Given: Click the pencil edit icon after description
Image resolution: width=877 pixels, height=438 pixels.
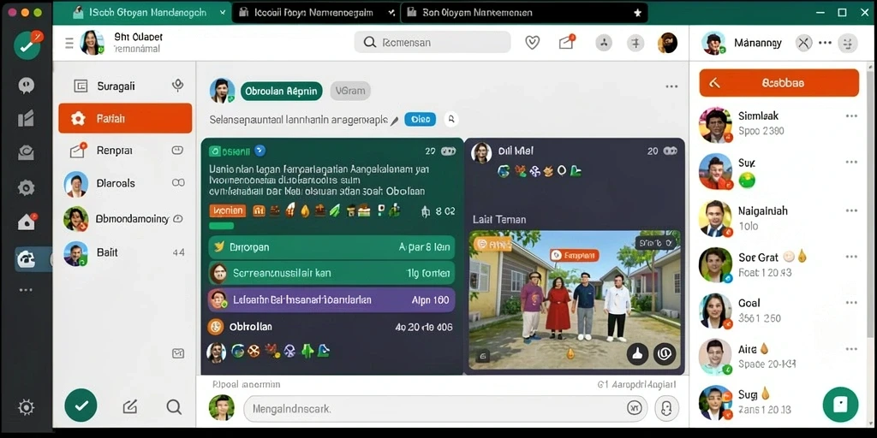Looking at the screenshot, I should 394,120.
